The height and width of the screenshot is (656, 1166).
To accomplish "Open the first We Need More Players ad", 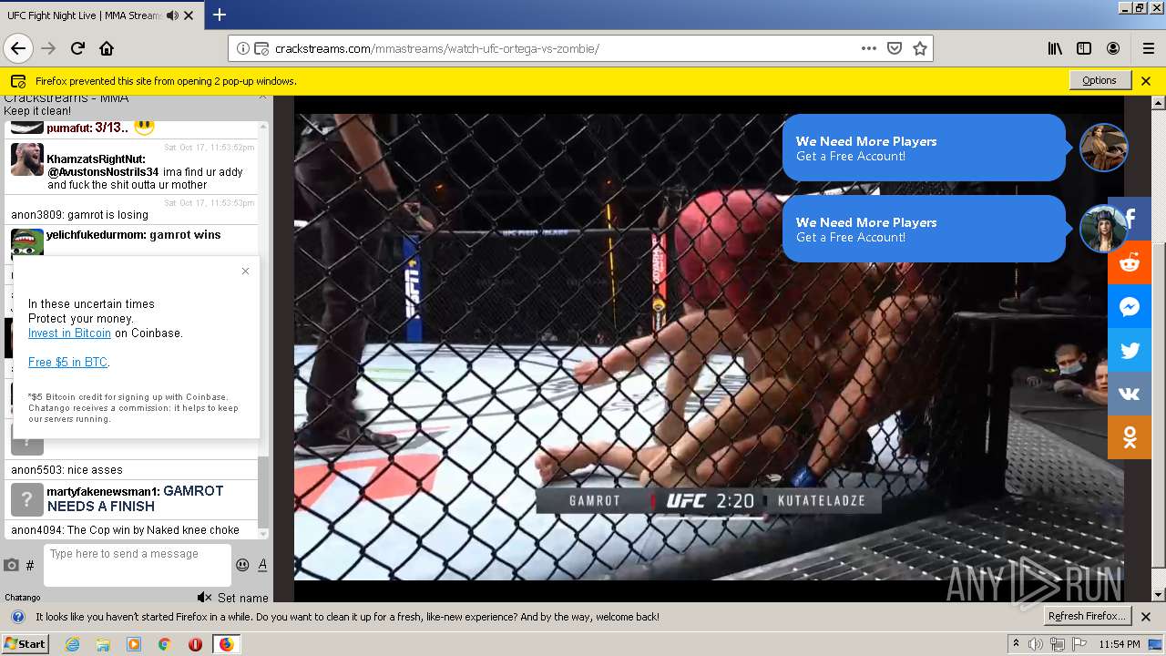I will tap(924, 148).
